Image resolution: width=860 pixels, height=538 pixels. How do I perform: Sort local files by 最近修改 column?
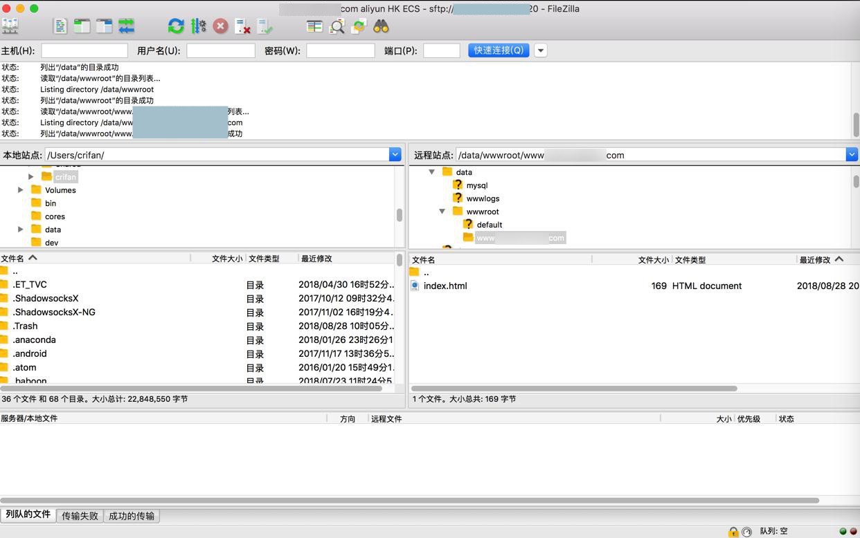coord(346,258)
